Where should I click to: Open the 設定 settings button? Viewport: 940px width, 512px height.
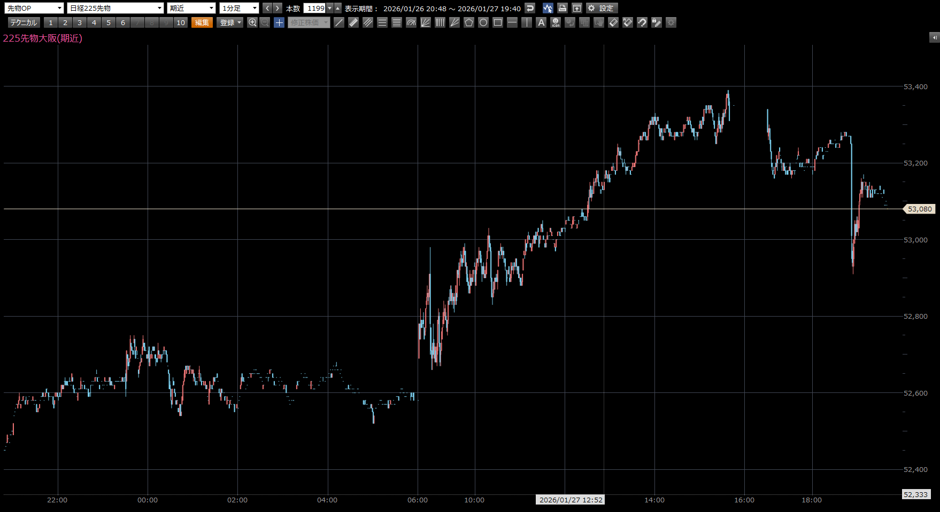pyautogui.click(x=602, y=8)
